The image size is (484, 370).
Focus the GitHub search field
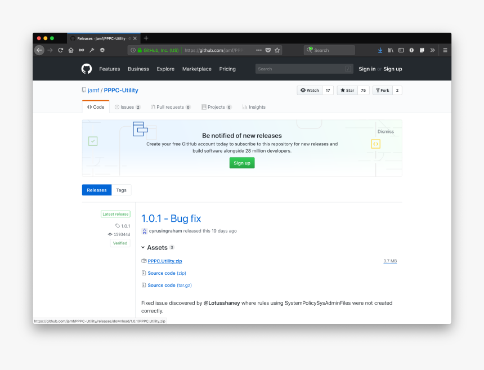304,69
